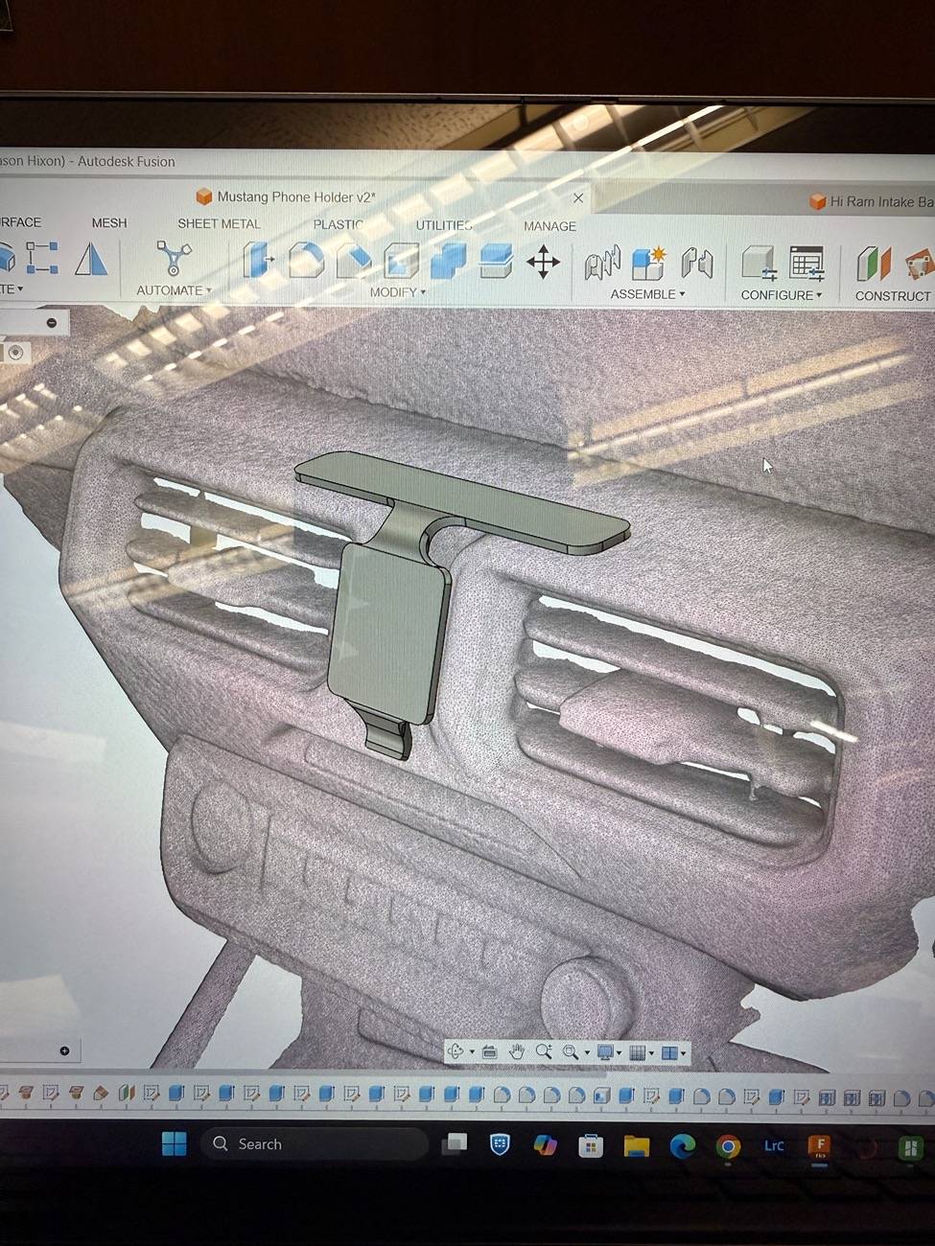
Task: Switch to the UTILITIES tab
Action: click(444, 225)
